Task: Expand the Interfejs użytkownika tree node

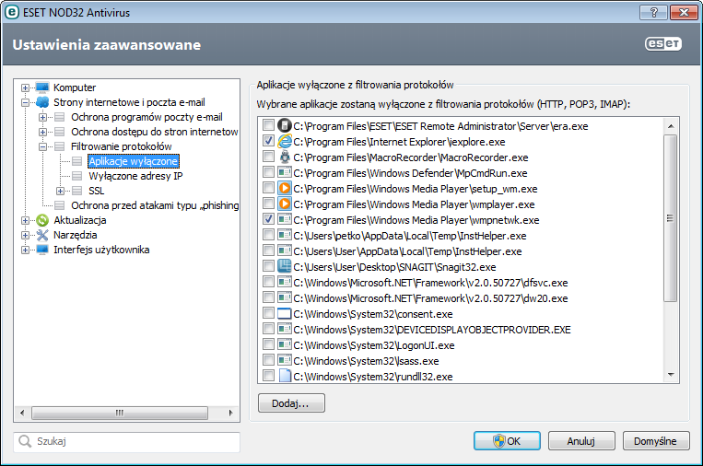Action: (25, 250)
